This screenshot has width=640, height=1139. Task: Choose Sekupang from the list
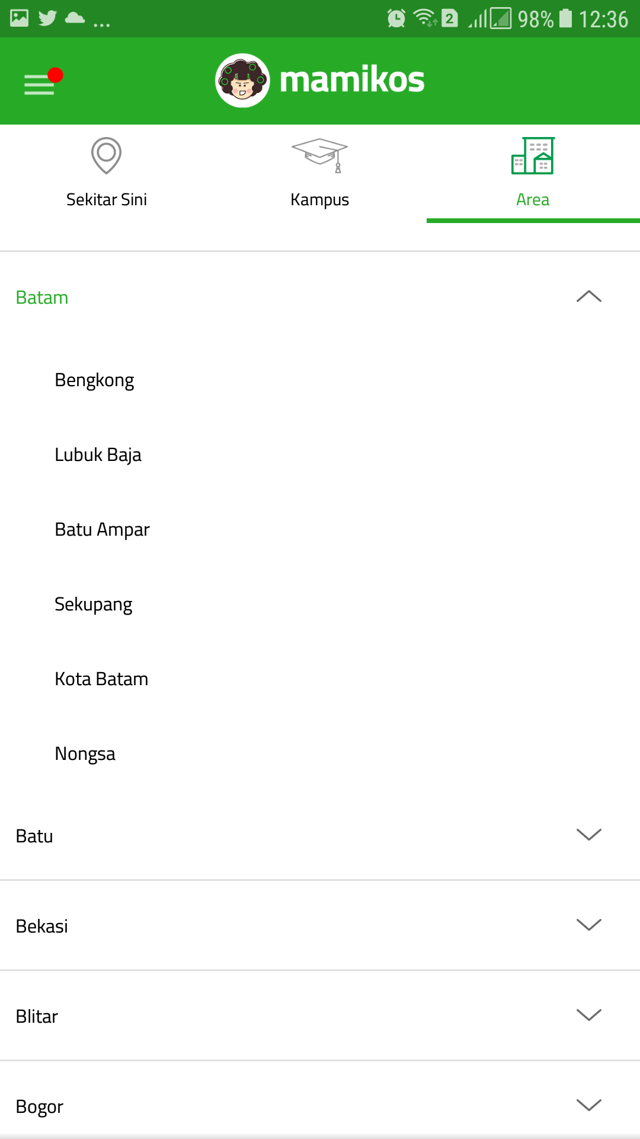pos(94,604)
